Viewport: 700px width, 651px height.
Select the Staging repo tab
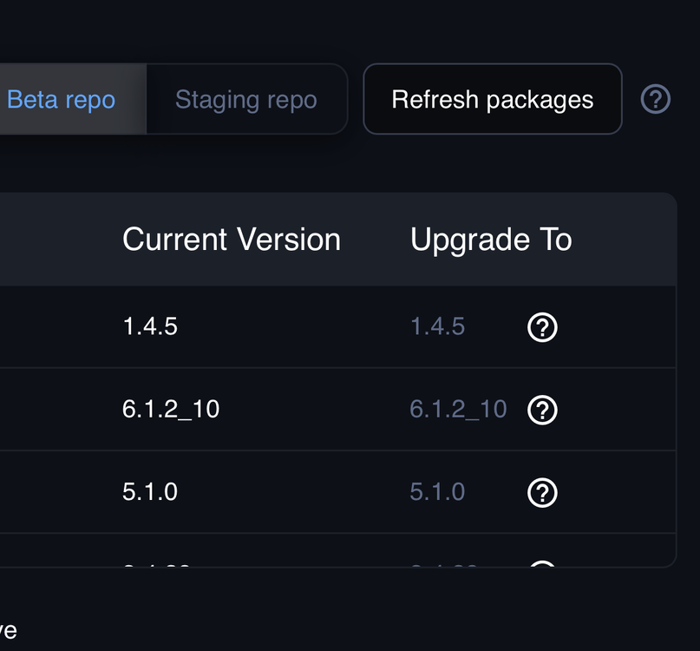coord(246,99)
